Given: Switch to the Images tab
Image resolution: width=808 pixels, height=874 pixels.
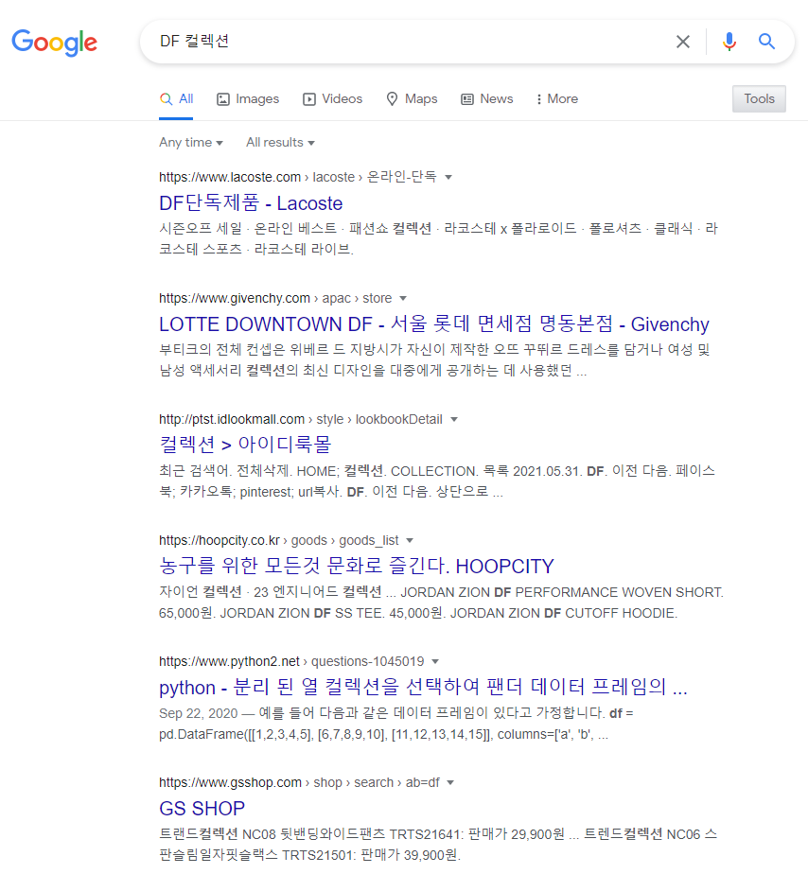Looking at the screenshot, I should [248, 99].
